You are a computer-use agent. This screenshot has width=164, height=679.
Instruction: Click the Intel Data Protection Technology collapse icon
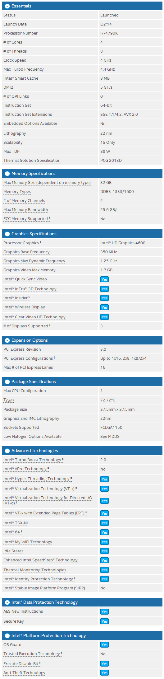(x=7, y=602)
